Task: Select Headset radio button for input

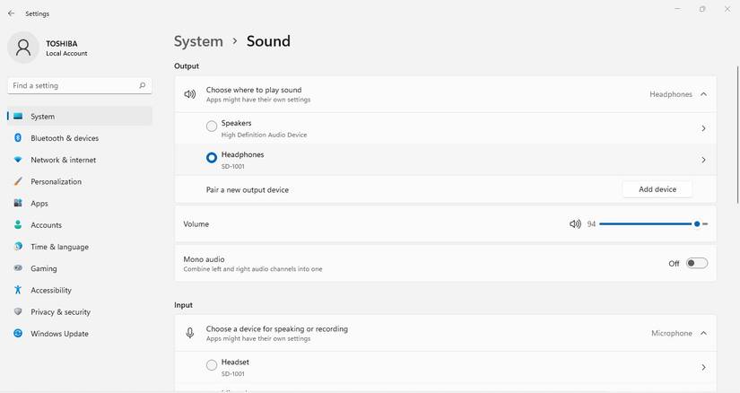Action: 212,365
